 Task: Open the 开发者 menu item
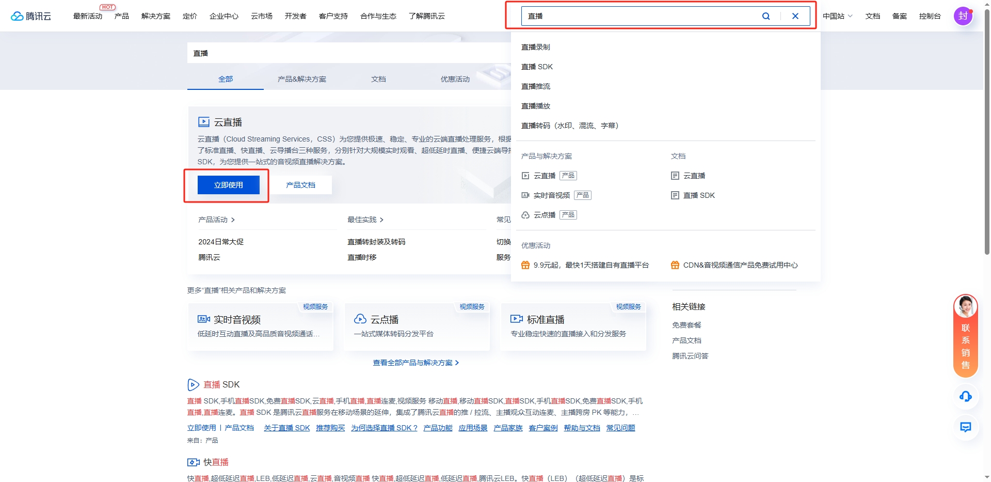296,16
